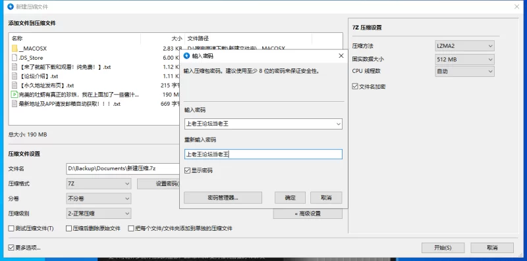Enable 测试压缩文件(T) checkbox

tap(11, 229)
